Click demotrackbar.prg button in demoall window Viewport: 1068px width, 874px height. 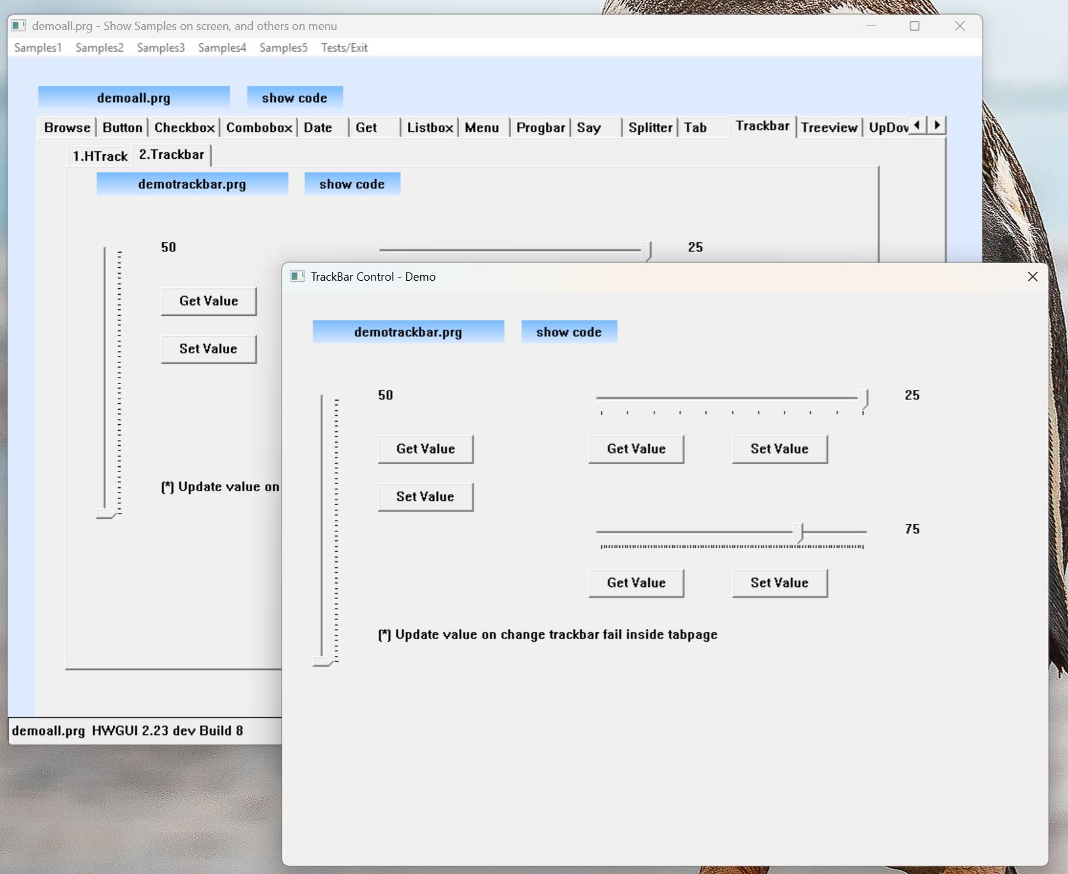point(192,184)
